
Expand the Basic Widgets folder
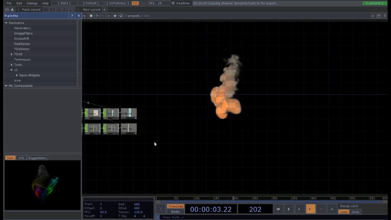[17, 75]
